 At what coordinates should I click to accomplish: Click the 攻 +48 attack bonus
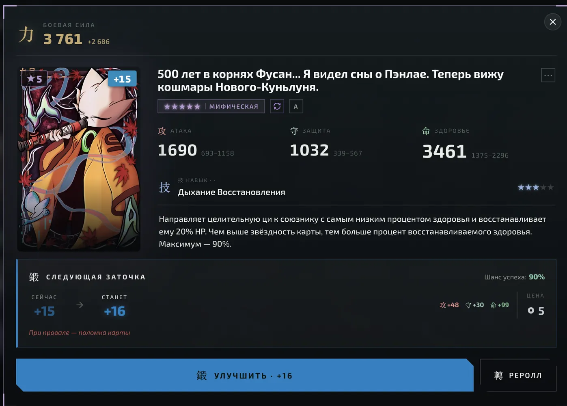(x=449, y=305)
